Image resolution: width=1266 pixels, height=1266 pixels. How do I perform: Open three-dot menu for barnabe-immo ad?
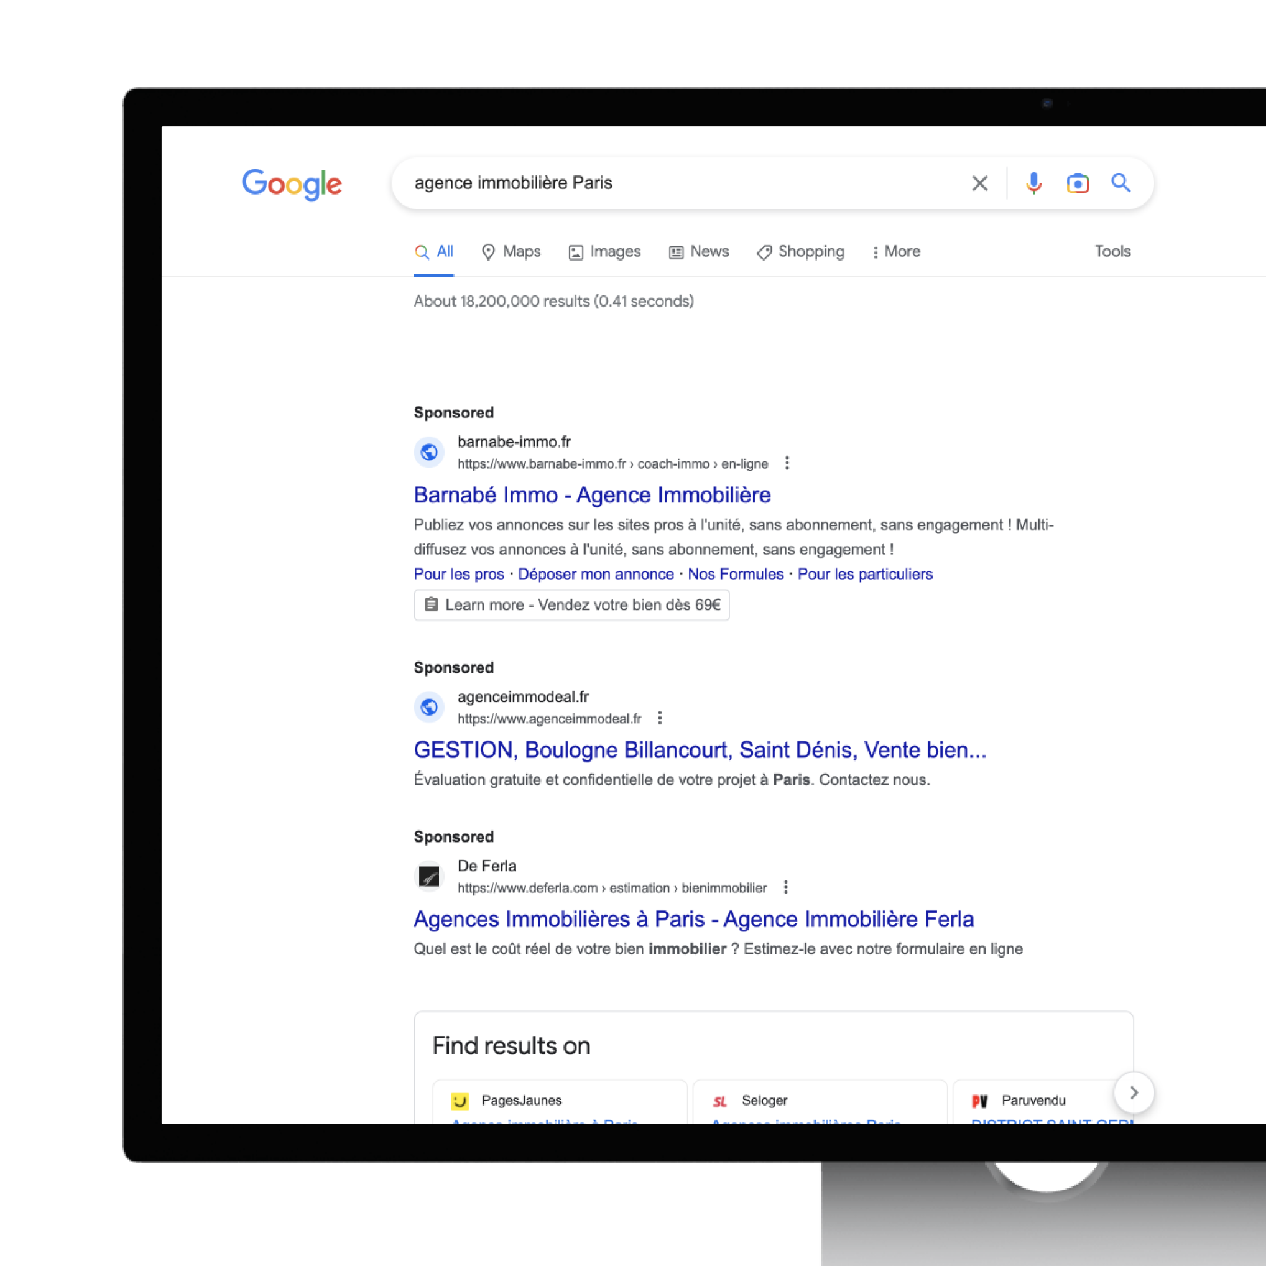click(787, 463)
